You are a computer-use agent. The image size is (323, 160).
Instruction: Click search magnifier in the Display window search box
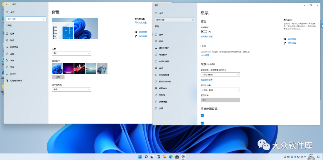193,20
